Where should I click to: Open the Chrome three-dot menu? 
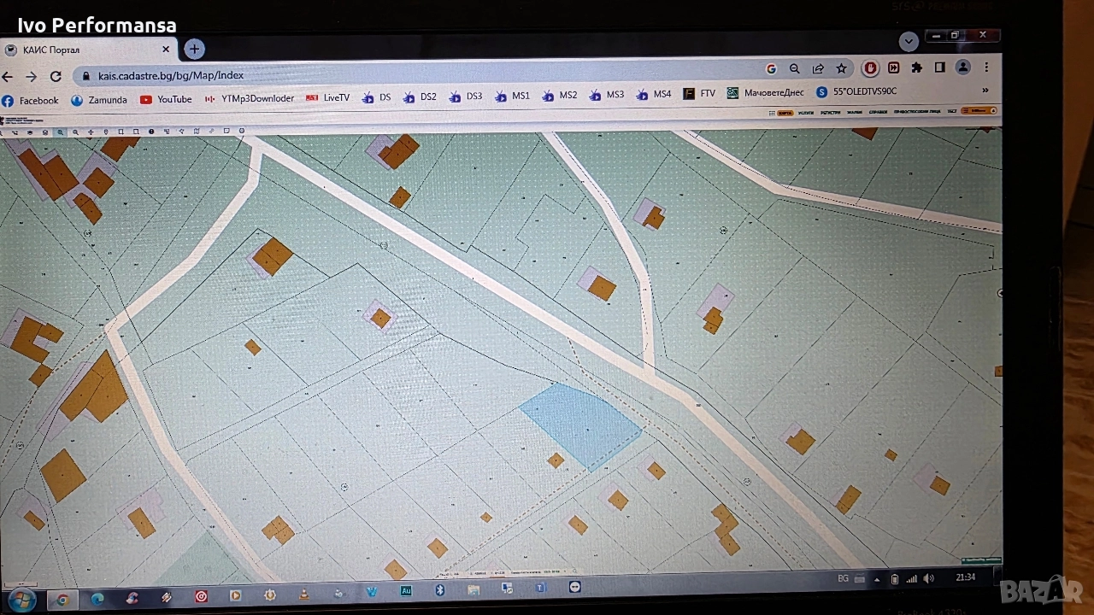[x=987, y=67]
